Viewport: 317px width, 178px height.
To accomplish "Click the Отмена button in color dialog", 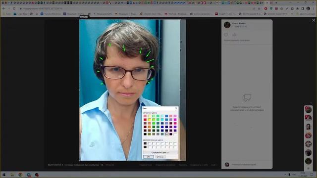I will [160, 157].
